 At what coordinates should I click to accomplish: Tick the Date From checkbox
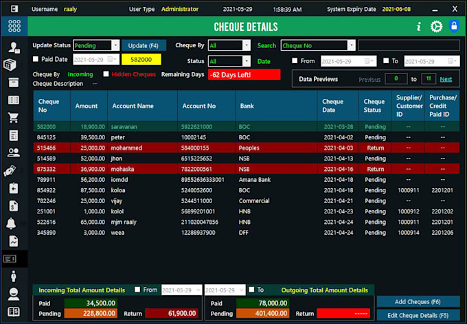[x=295, y=60]
